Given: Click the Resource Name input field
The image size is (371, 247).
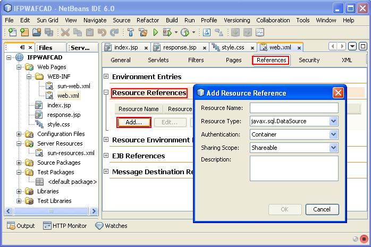Looking at the screenshot, I should point(294,108).
